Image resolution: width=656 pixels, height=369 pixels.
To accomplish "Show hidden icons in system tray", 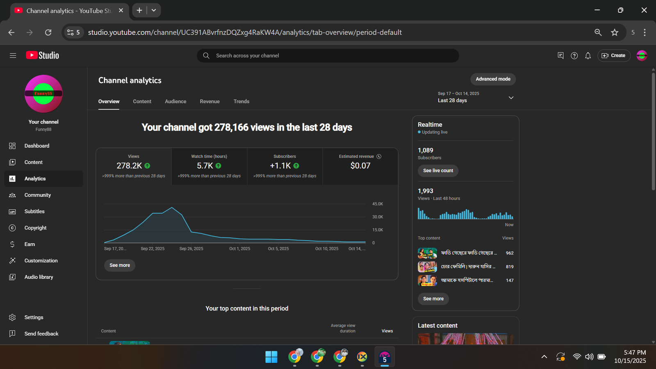I will pos(544,357).
